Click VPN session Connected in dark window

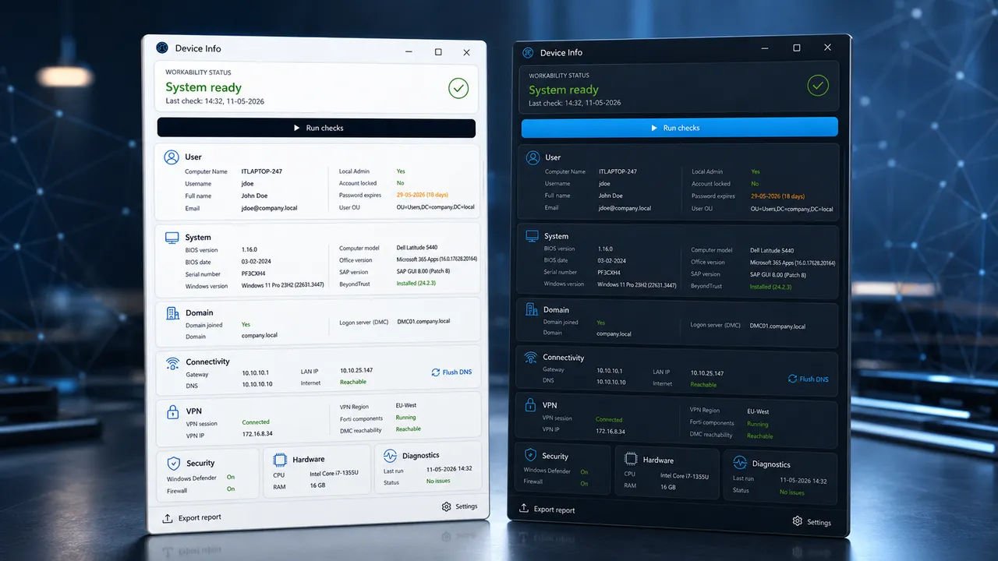tap(609, 419)
